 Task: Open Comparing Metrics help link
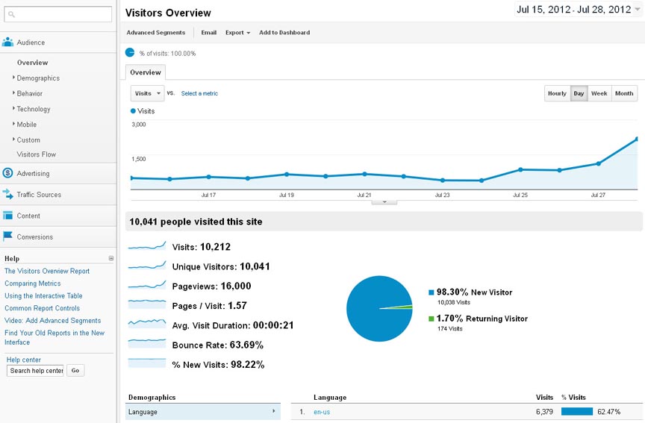pyautogui.click(x=33, y=283)
